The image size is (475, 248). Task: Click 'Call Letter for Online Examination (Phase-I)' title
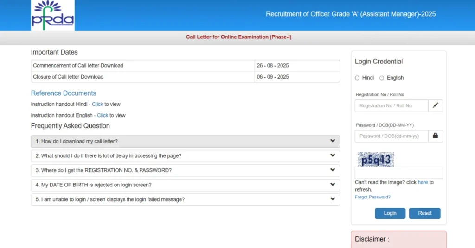239,37
